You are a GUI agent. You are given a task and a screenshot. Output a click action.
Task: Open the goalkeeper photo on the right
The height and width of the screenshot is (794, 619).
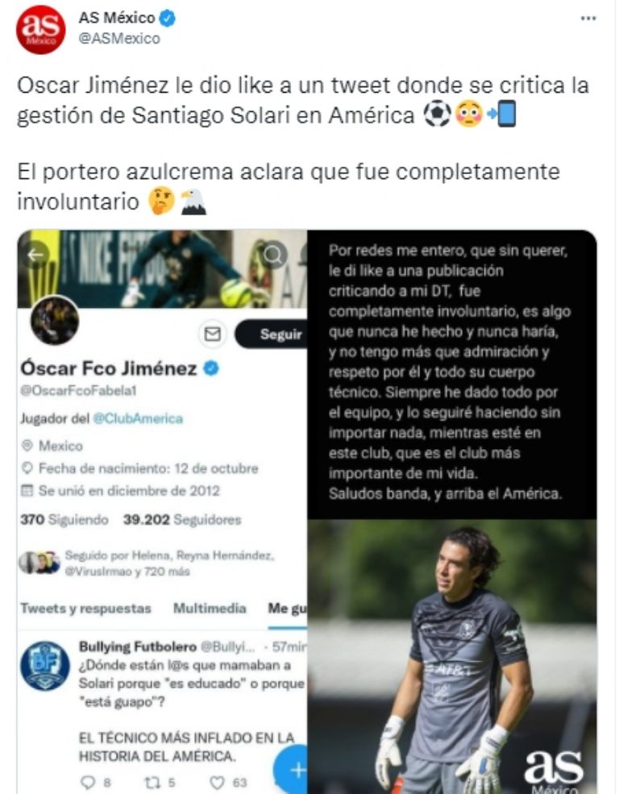coord(452,656)
